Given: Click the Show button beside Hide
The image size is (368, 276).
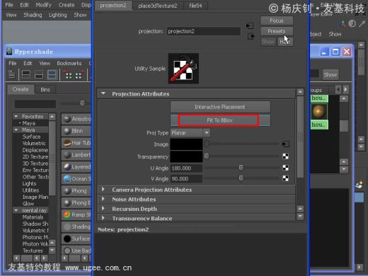Looking at the screenshot, I should click(x=268, y=42).
